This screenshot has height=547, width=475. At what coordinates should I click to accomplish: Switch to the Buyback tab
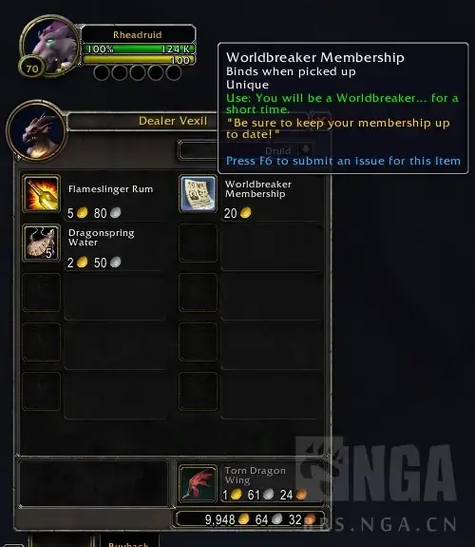click(128, 543)
